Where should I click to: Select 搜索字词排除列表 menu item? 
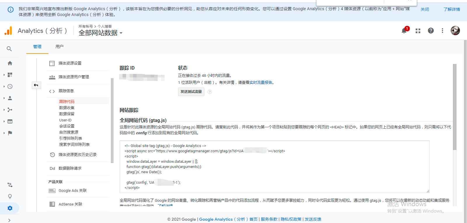pos(74,144)
